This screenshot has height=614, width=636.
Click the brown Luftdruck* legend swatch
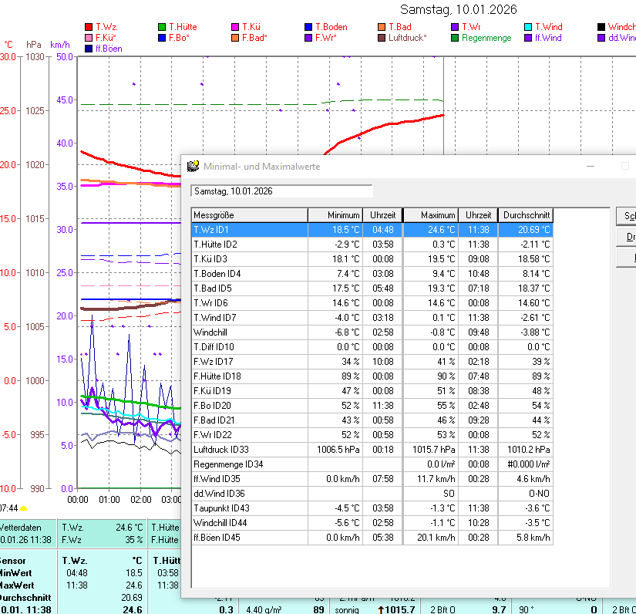382,38
